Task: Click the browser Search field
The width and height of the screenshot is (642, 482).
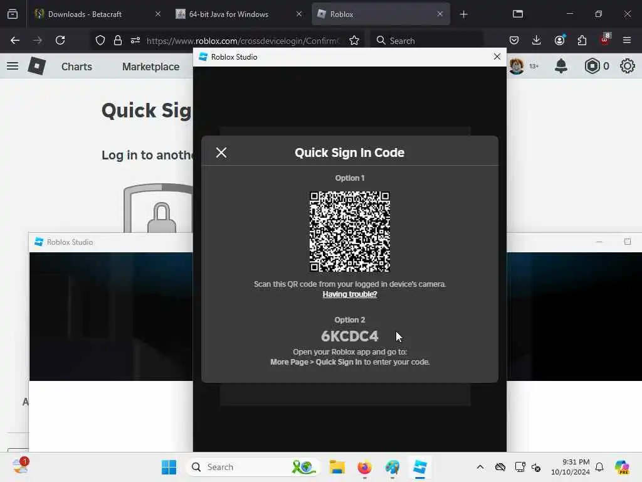Action: point(426,41)
